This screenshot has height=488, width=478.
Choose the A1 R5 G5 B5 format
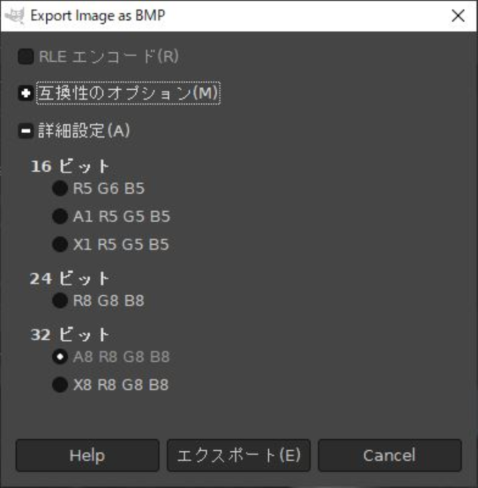coord(60,217)
